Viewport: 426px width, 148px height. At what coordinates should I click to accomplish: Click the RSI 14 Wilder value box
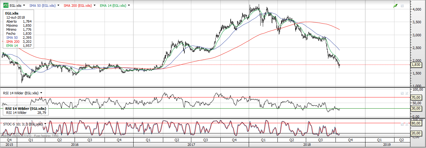(26, 110)
